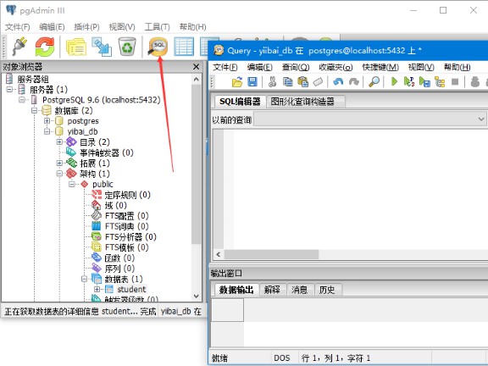Save the query with the floppy disk icon
Viewport: 488px width, 366px height.
pos(252,82)
